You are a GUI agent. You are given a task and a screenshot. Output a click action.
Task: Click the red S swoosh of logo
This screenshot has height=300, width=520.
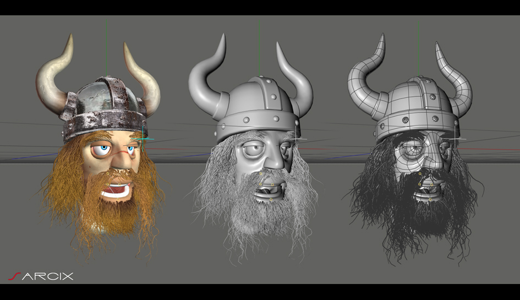pyautogui.click(x=14, y=276)
